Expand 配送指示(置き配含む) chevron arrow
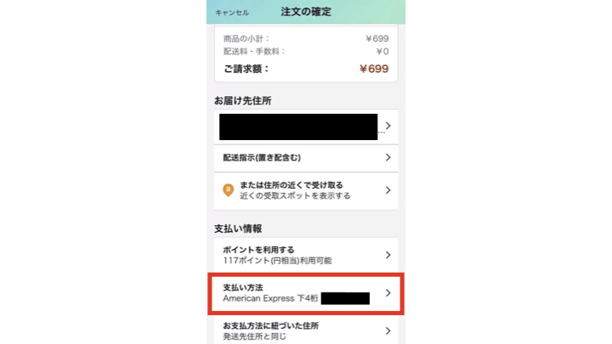 [388, 158]
